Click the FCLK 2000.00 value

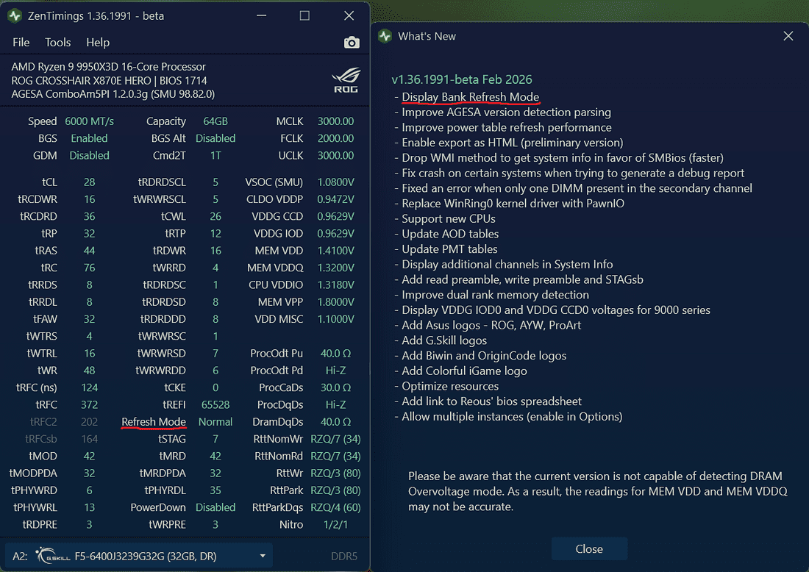tap(335, 138)
